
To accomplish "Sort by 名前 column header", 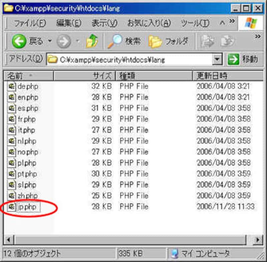I will (x=28, y=76).
